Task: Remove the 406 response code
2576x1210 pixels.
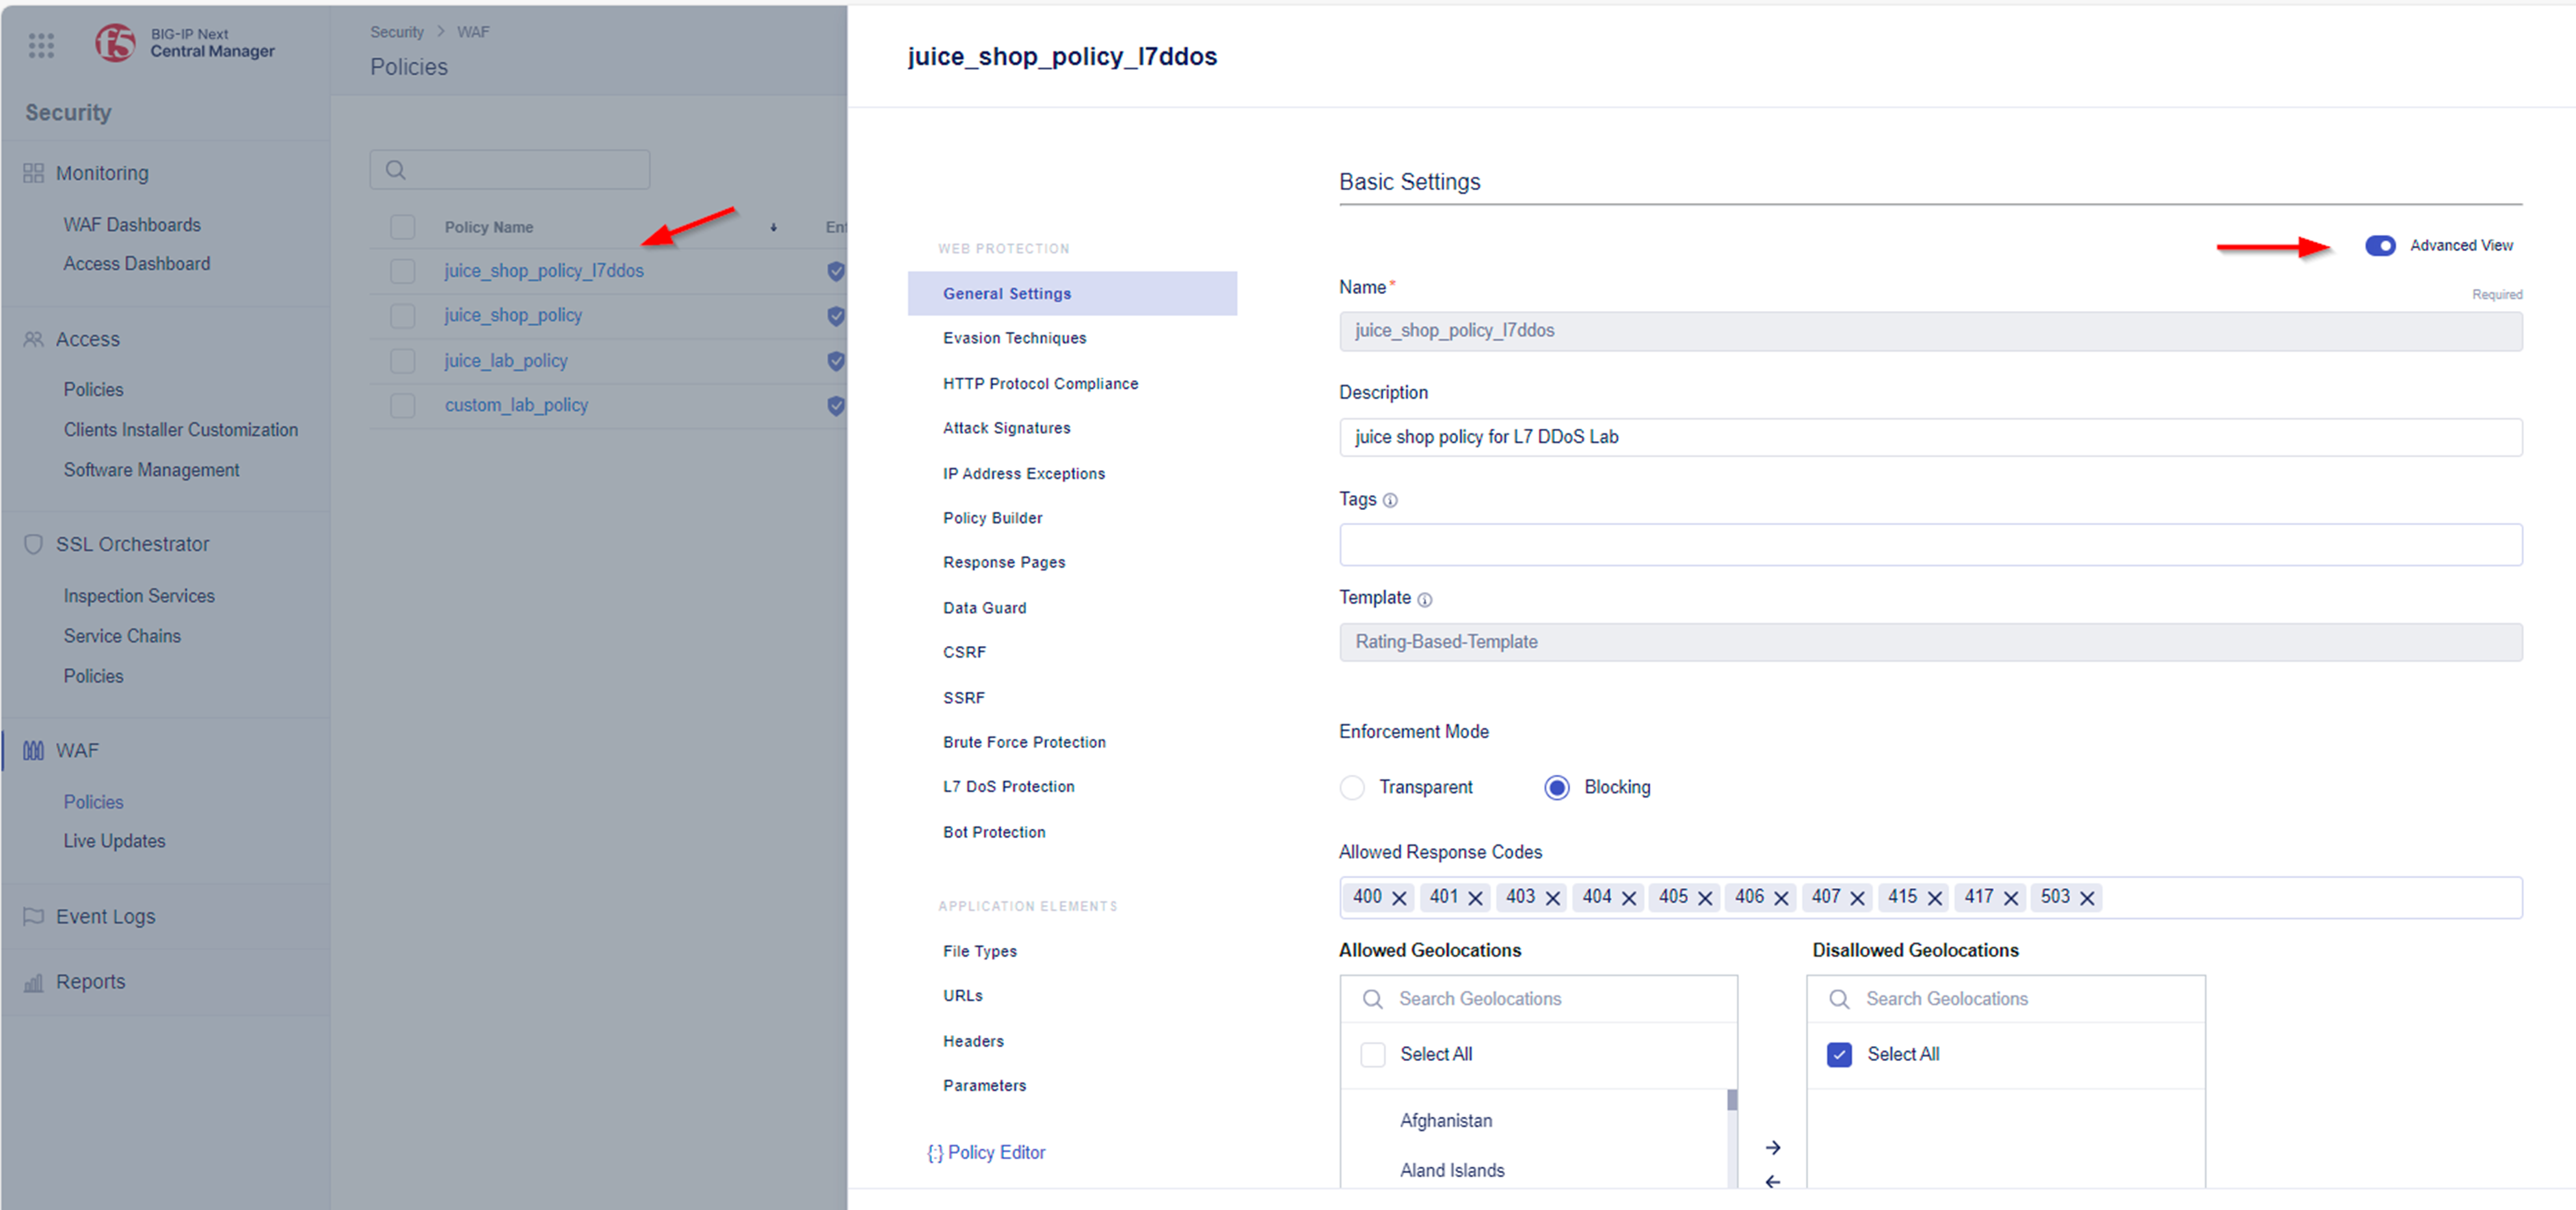Action: (x=1781, y=898)
